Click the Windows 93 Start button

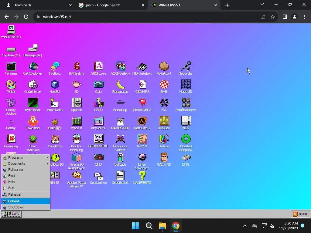[11, 214]
